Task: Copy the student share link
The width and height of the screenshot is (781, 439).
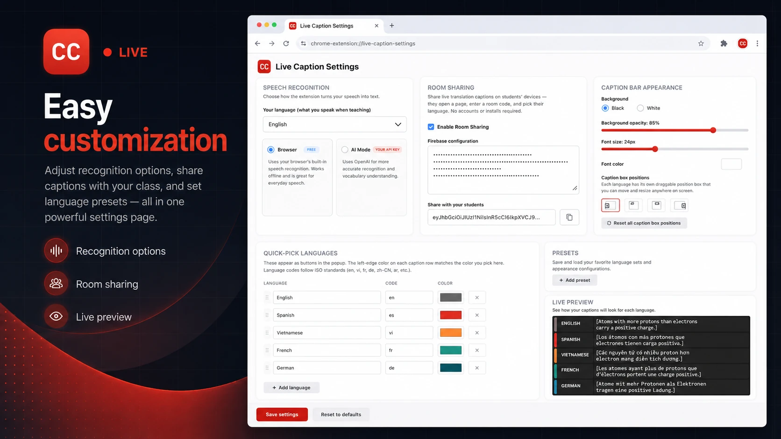Action: [569, 217]
